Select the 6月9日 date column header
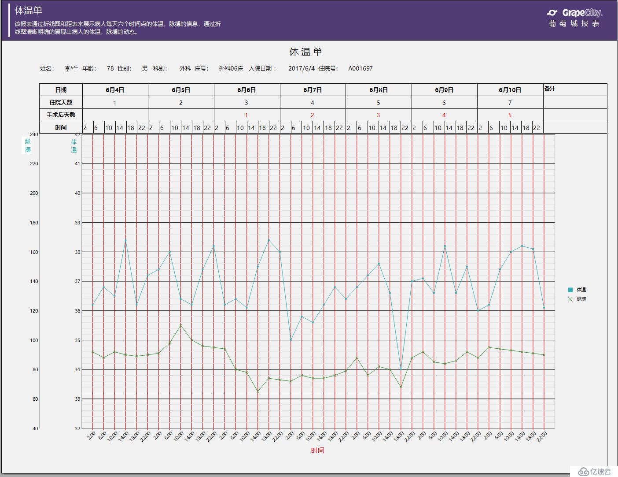Viewport: 618px width, 477px height. coord(444,90)
